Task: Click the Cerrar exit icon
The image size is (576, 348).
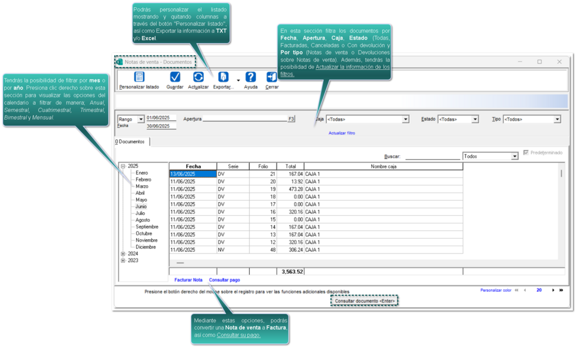Action: click(x=271, y=78)
